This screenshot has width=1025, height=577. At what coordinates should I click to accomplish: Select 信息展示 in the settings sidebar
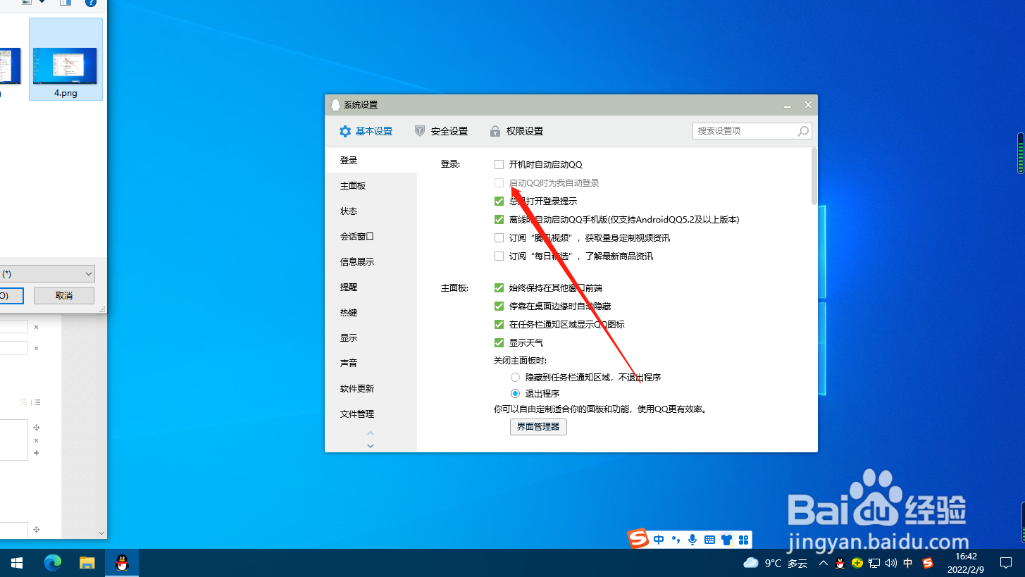click(x=371, y=262)
